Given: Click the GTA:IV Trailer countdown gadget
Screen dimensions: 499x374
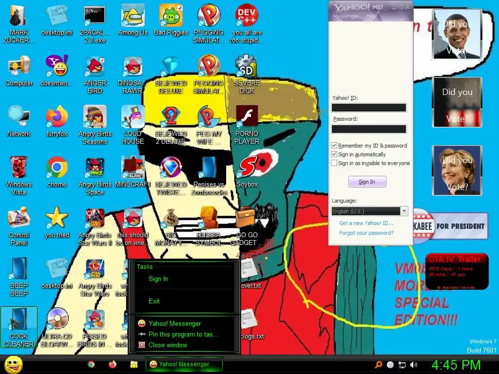Looking at the screenshot, I should 457,272.
